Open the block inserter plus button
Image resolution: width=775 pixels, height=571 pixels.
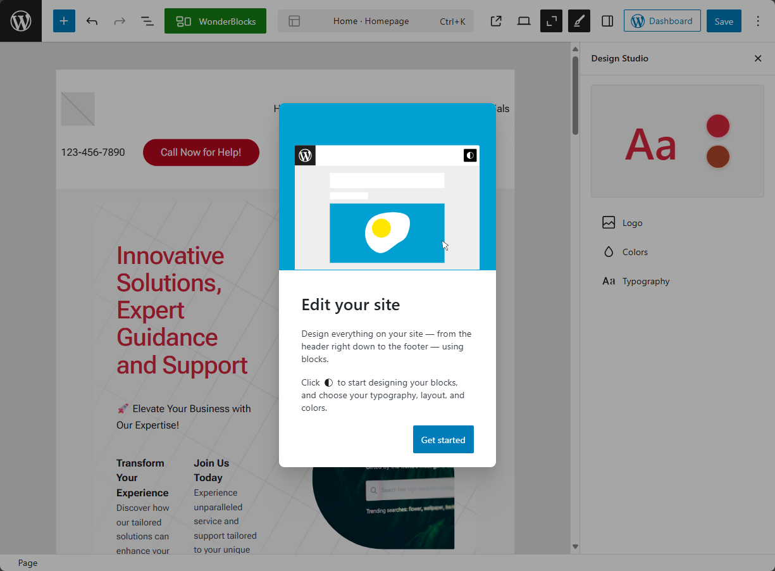(x=64, y=21)
